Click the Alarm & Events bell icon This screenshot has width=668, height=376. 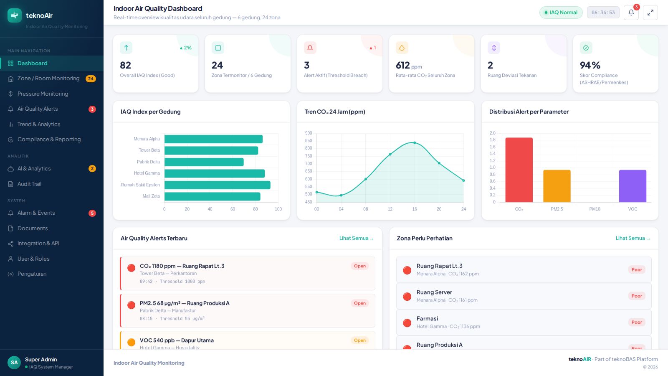click(11, 213)
